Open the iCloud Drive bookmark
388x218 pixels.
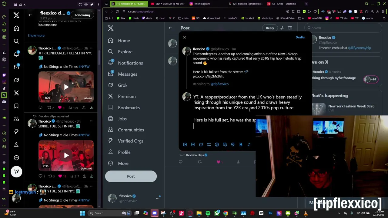pos(285,18)
